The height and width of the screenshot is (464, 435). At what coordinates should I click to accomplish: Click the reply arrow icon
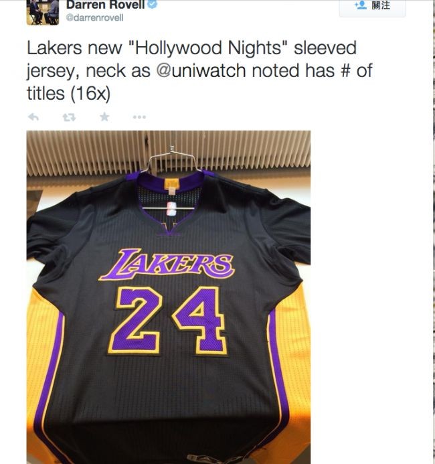click(33, 117)
